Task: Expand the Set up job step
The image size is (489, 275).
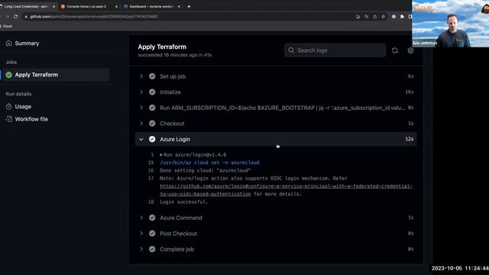Action: [276, 76]
